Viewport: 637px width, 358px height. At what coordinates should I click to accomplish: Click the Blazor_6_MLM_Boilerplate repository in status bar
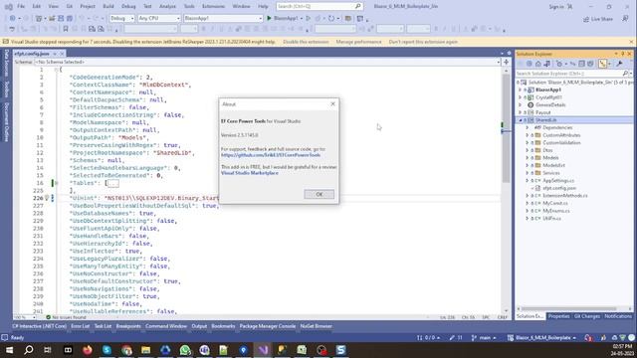point(541,338)
